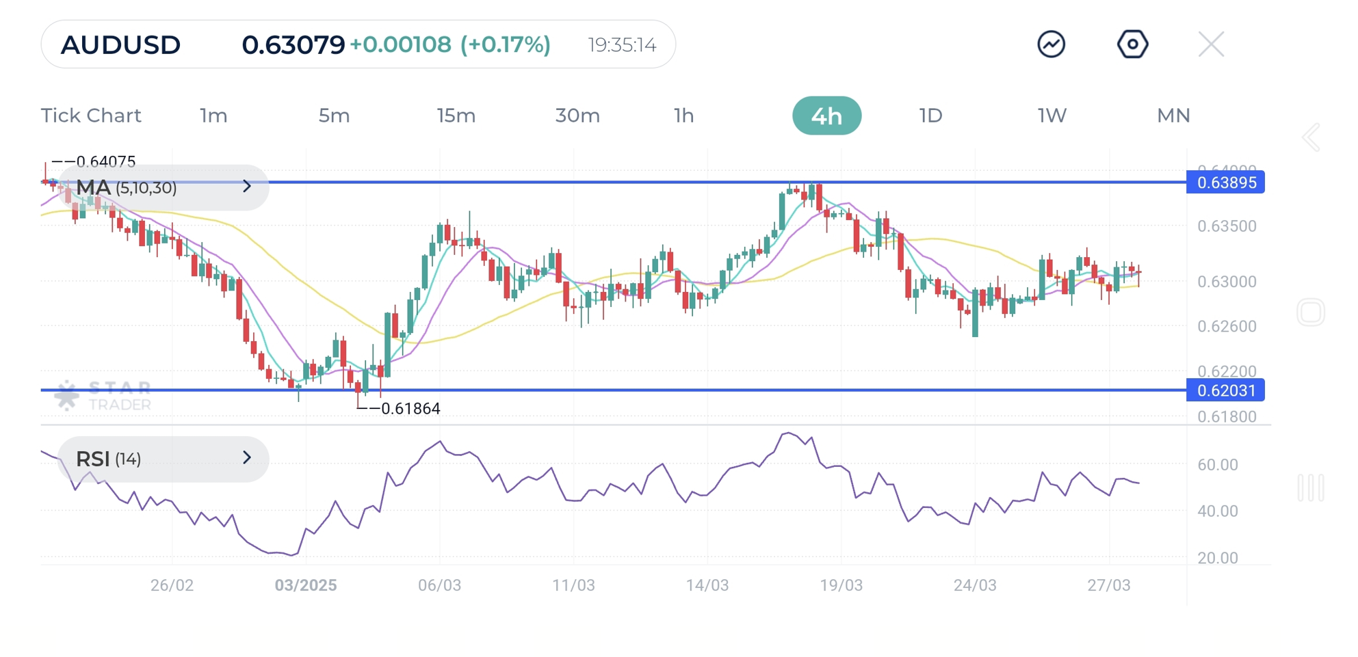Viewport: 1358px width, 657px height.
Task: Switch to Tick Chart view
Action: click(x=91, y=116)
